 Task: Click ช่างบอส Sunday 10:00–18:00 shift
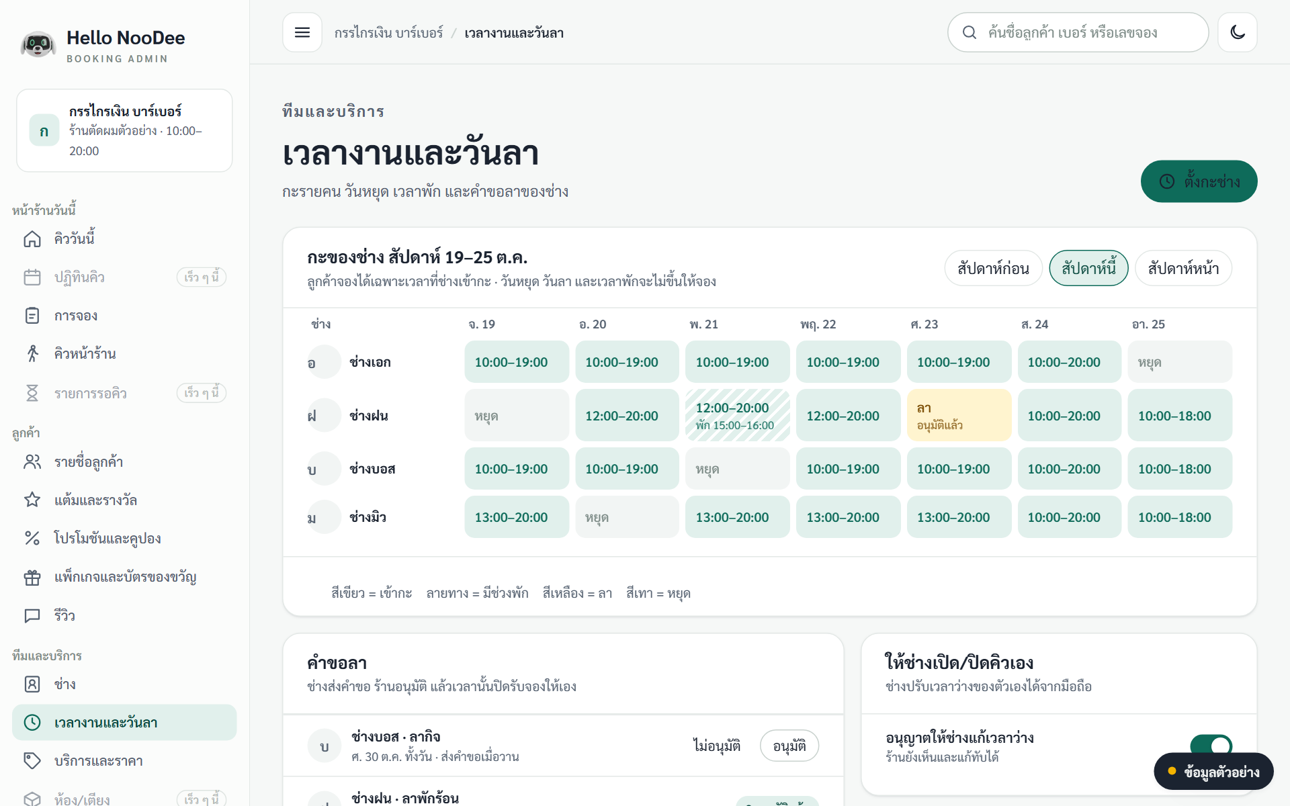pyautogui.click(x=1180, y=469)
